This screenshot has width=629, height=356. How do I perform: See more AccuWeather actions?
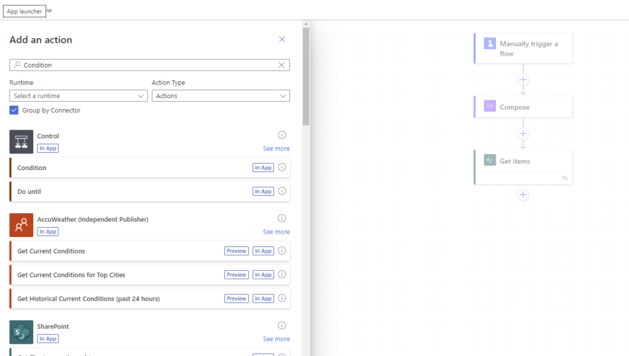pyautogui.click(x=276, y=232)
